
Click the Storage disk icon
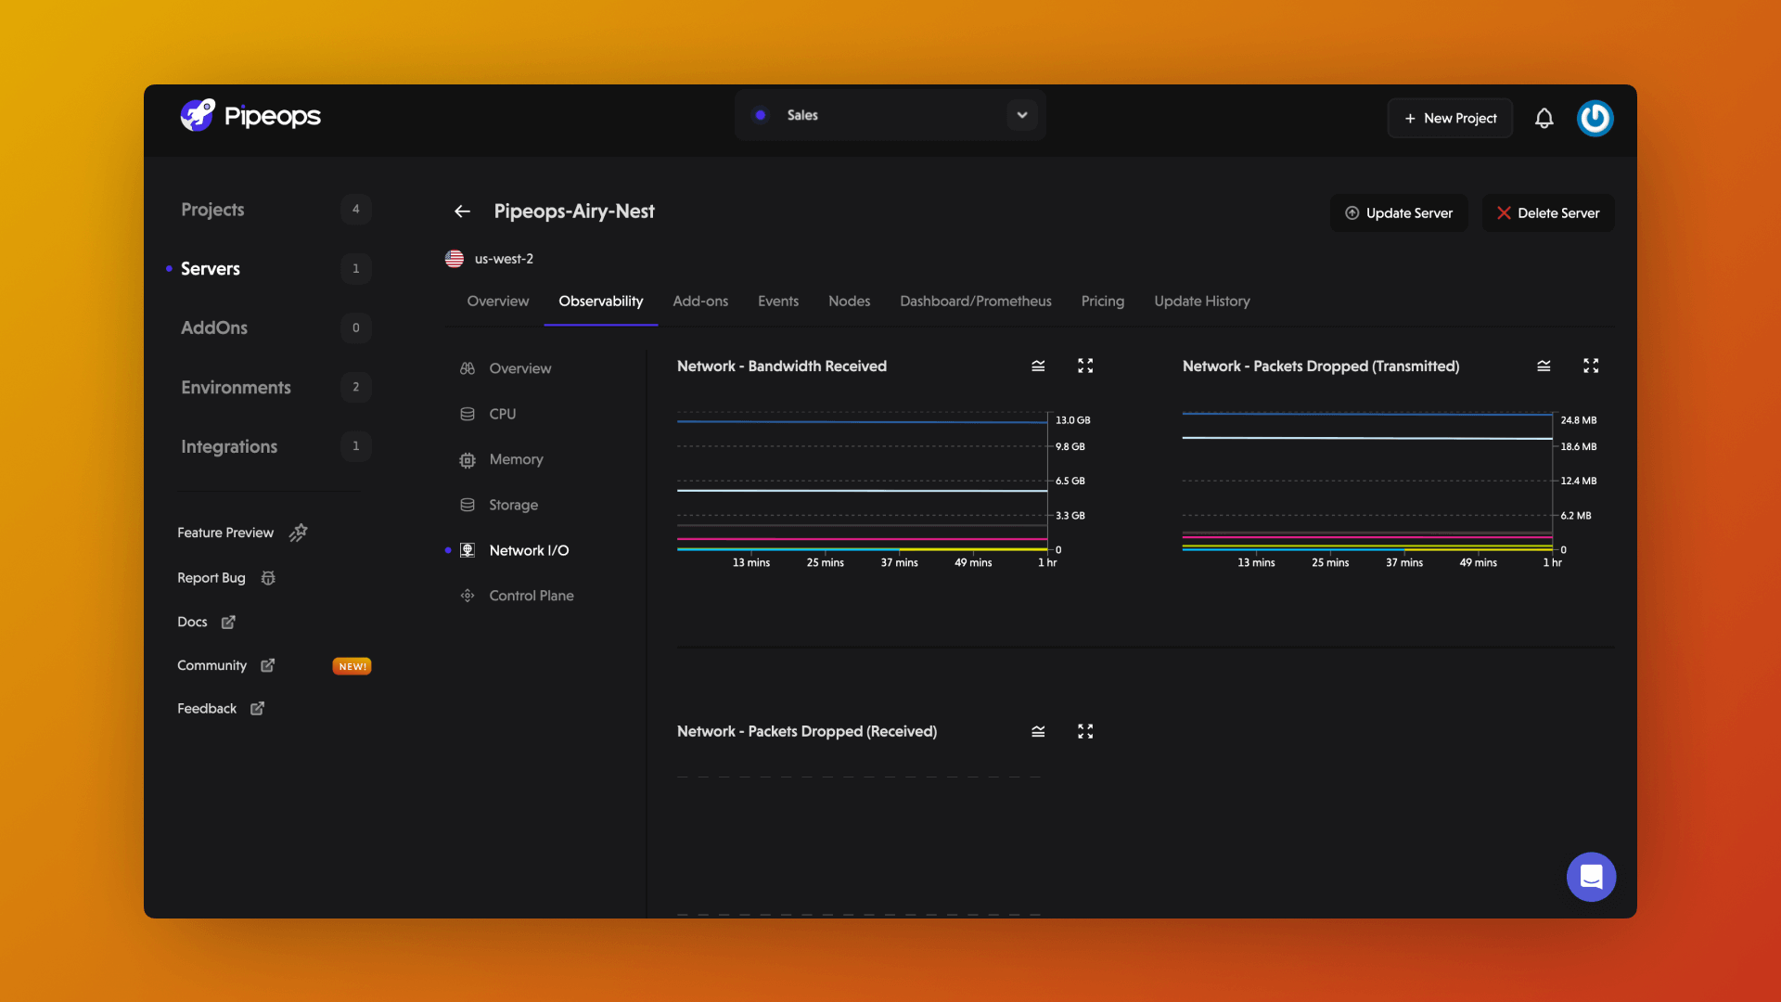(468, 505)
